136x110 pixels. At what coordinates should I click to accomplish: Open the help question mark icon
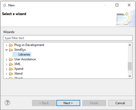coord(7,103)
